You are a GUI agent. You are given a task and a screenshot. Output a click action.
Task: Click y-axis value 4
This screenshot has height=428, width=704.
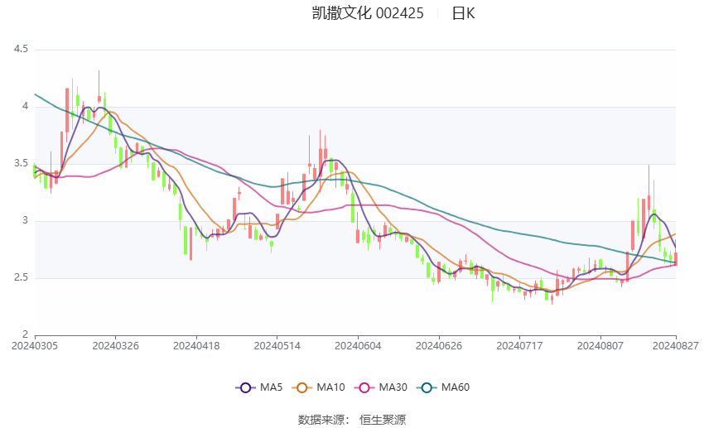point(25,106)
